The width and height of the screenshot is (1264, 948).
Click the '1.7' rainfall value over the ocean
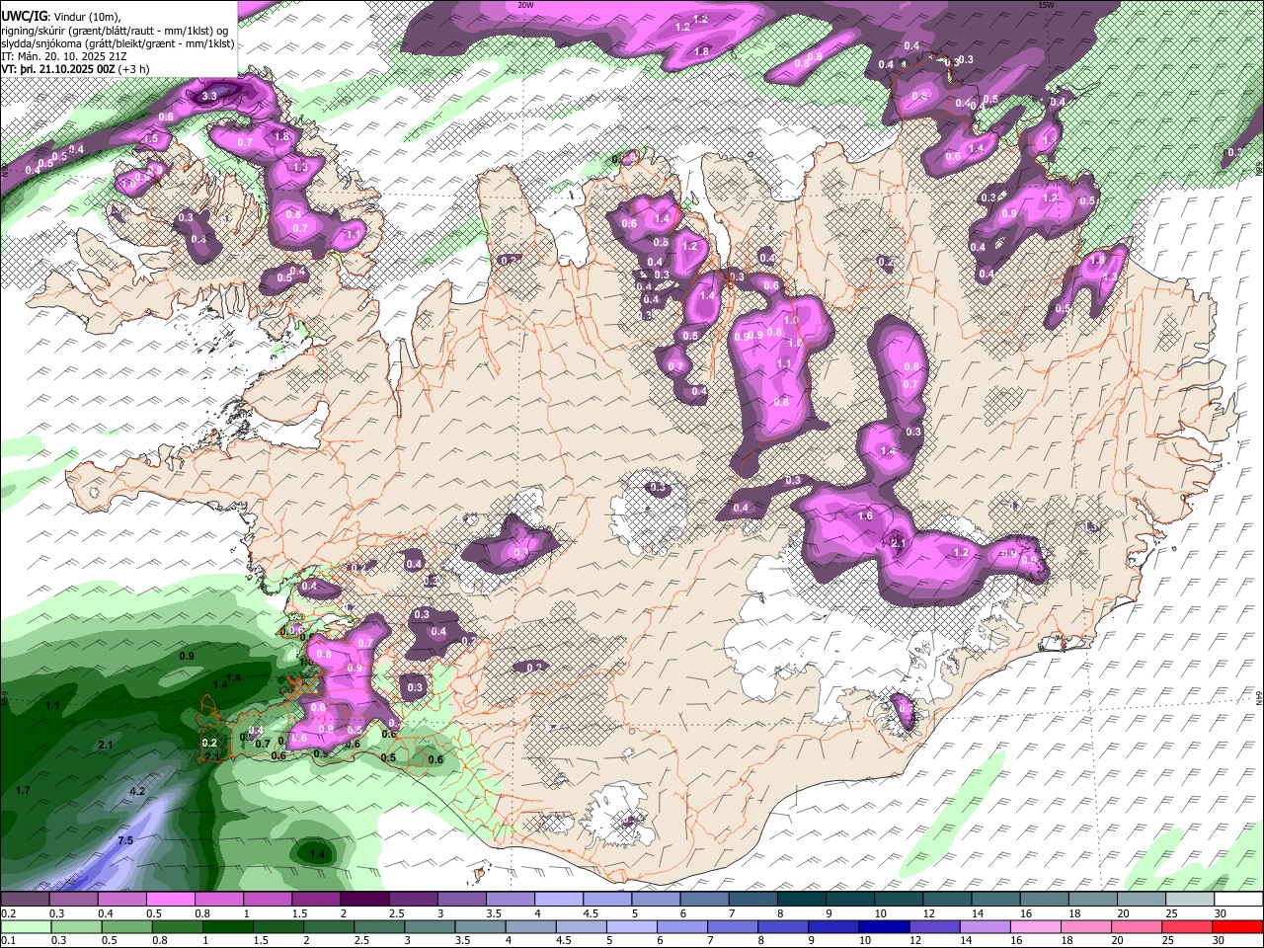[23, 790]
